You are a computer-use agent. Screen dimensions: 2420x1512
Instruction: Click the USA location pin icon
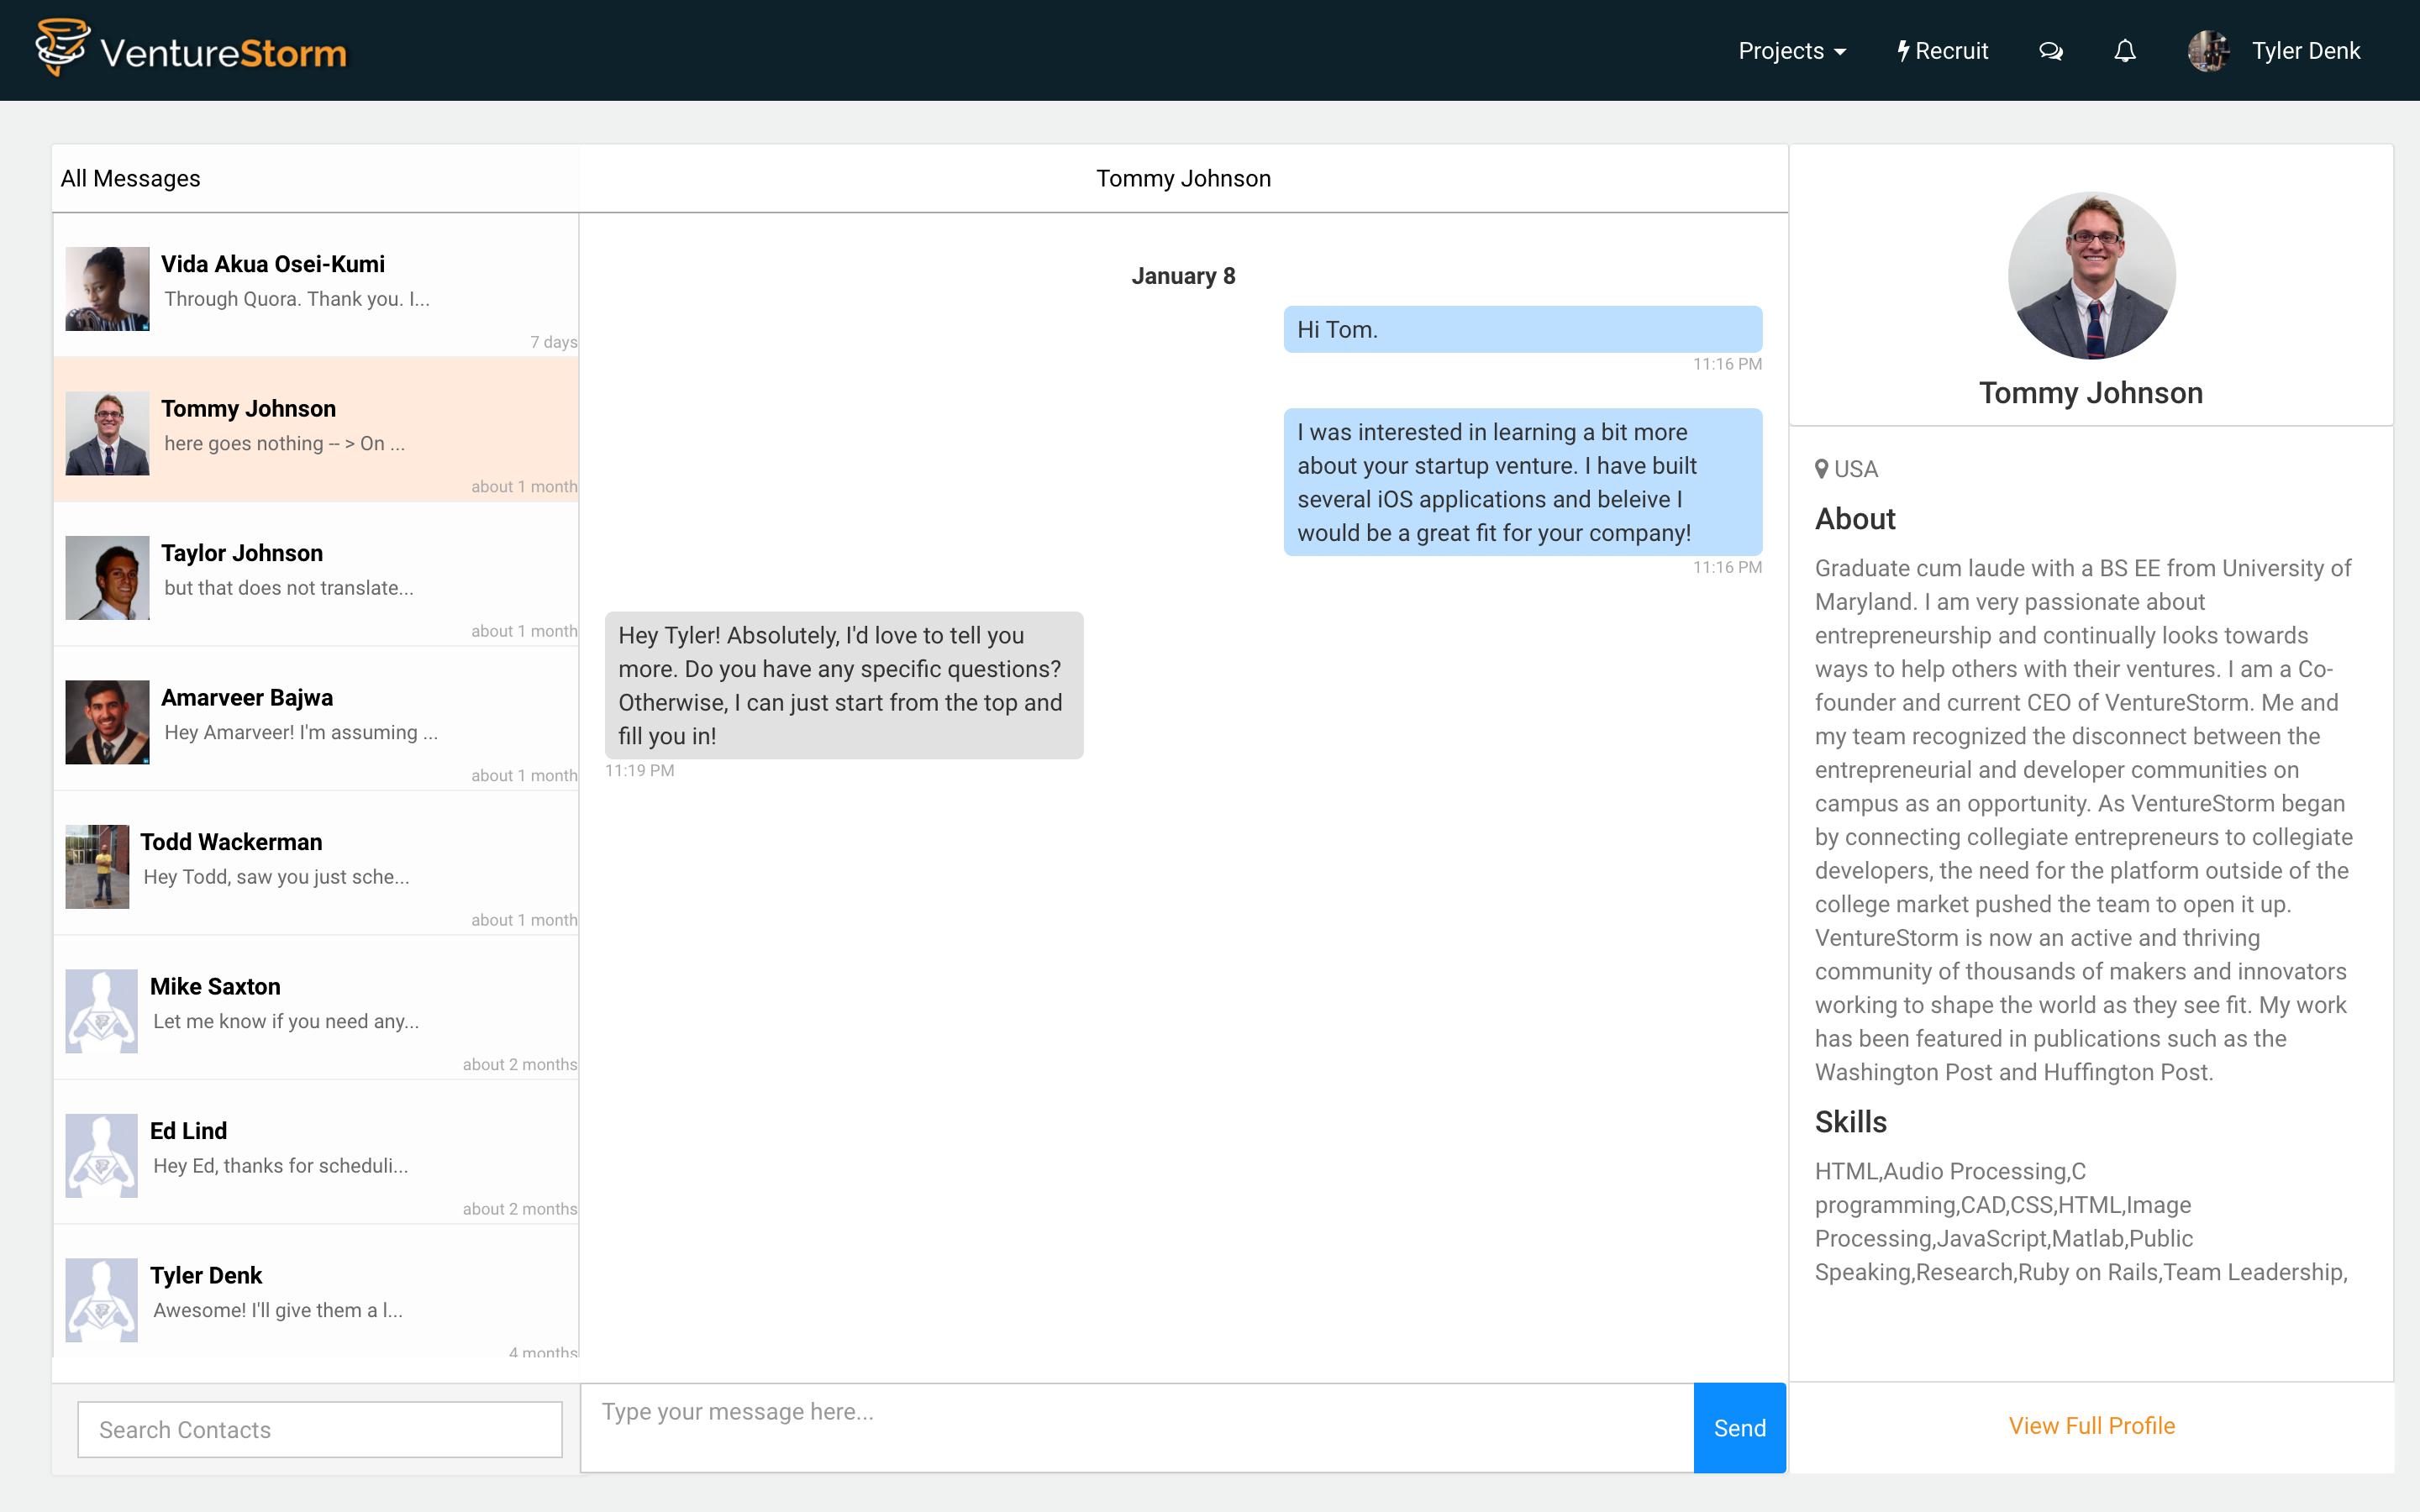(1822, 469)
